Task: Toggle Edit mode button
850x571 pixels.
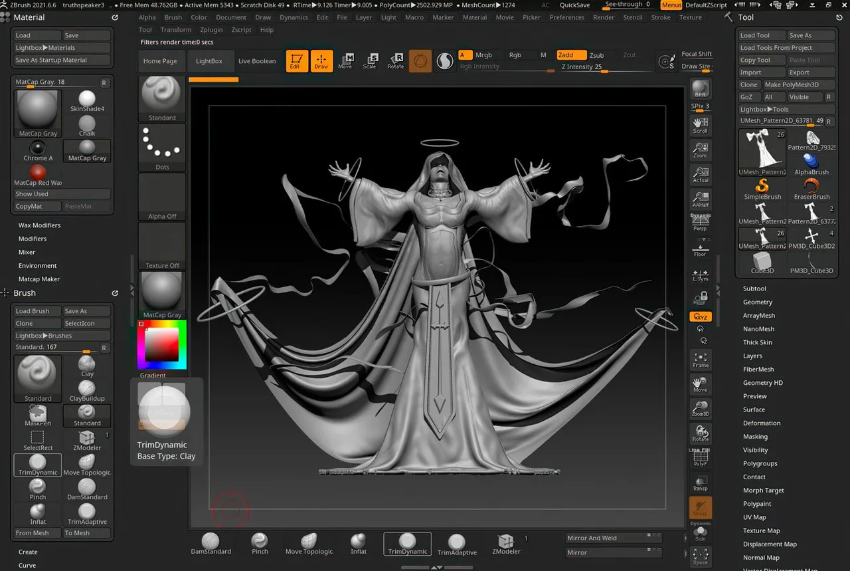Action: [x=297, y=61]
